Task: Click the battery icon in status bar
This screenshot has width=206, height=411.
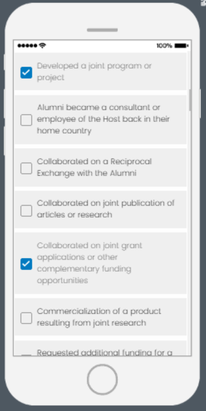Action: 182,46
